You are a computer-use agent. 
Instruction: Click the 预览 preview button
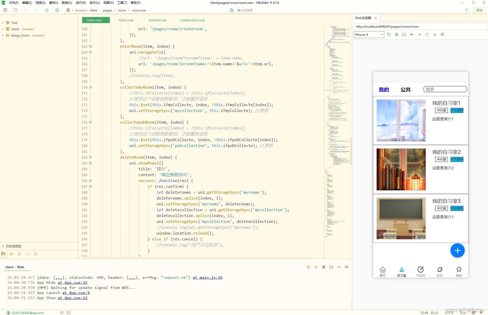pyautogui.click(x=479, y=10)
